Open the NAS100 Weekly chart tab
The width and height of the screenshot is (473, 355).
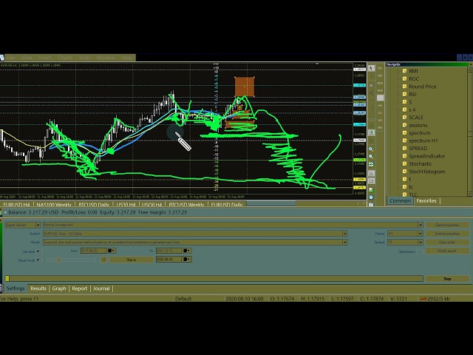click(51, 204)
